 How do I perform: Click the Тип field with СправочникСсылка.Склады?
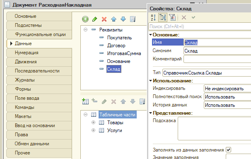coord(207,73)
